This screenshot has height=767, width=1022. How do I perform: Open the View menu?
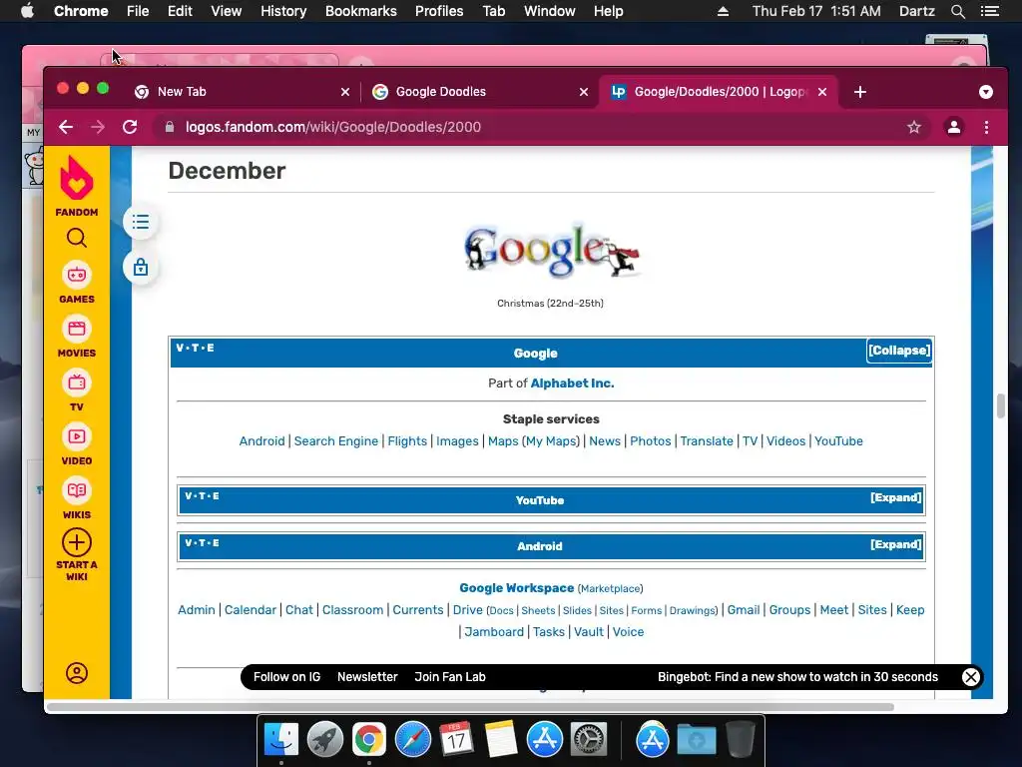click(226, 11)
